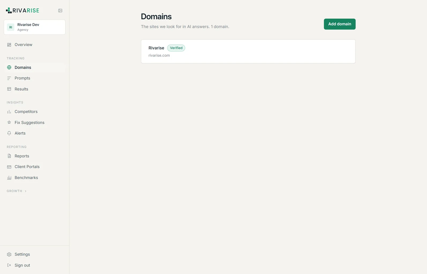Click the Domains globe icon
This screenshot has width=427, height=274.
click(x=9, y=67)
